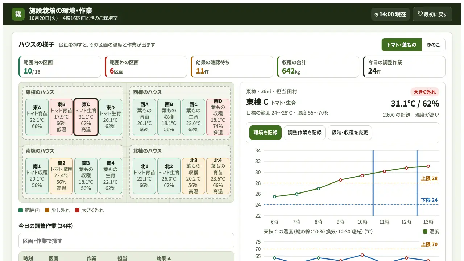The width and height of the screenshot is (464, 261).
Task: Click the 12:30 遮光 marker line
Action: [417, 183]
